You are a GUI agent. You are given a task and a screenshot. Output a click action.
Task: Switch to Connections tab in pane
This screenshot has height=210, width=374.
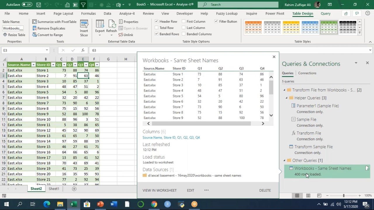pyautogui.click(x=307, y=73)
